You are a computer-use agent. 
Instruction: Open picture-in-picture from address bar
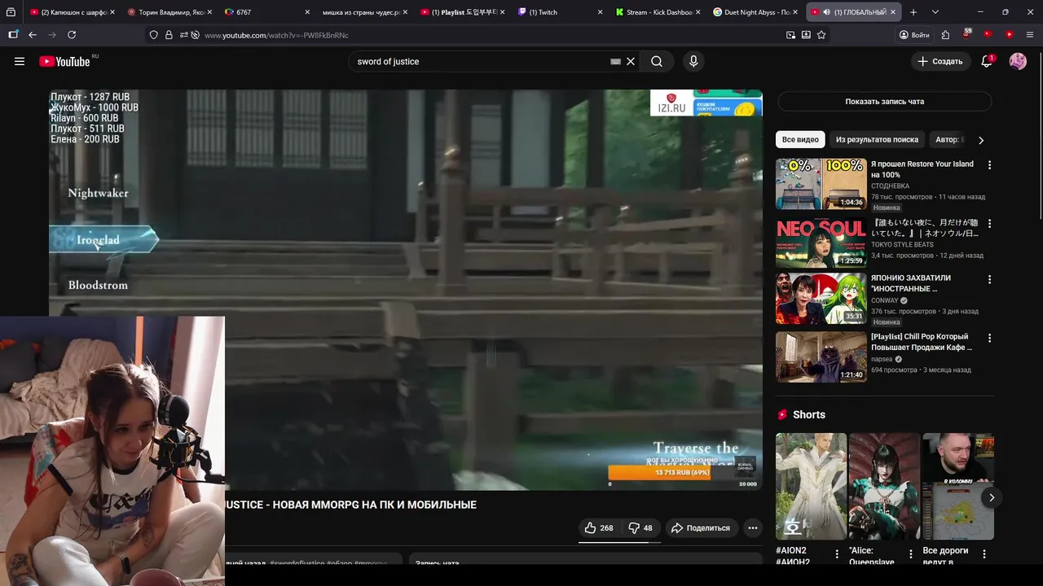[790, 35]
